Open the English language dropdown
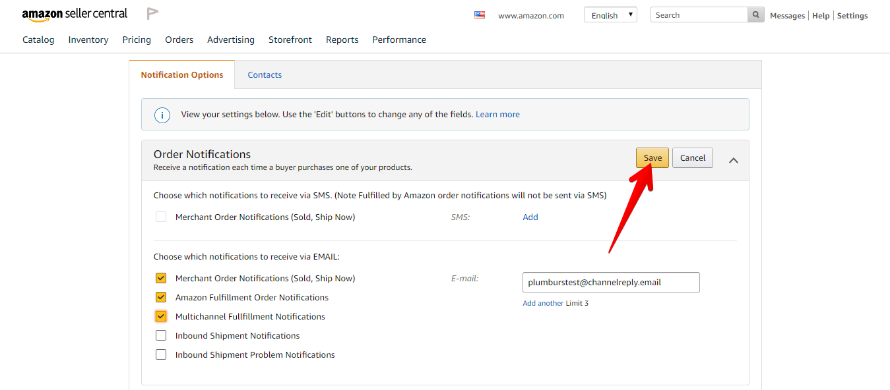This screenshot has height=390, width=890. [x=610, y=14]
